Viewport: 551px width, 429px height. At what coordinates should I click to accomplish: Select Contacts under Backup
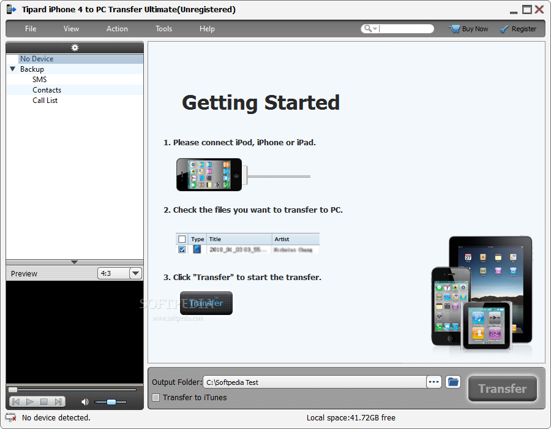[x=47, y=90]
